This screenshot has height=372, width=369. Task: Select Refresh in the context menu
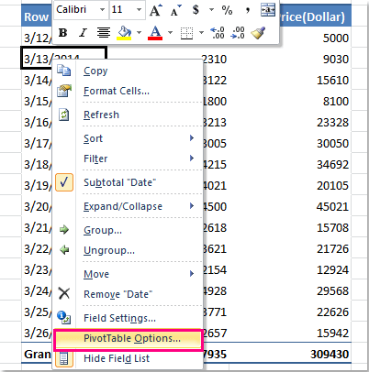(x=128, y=115)
